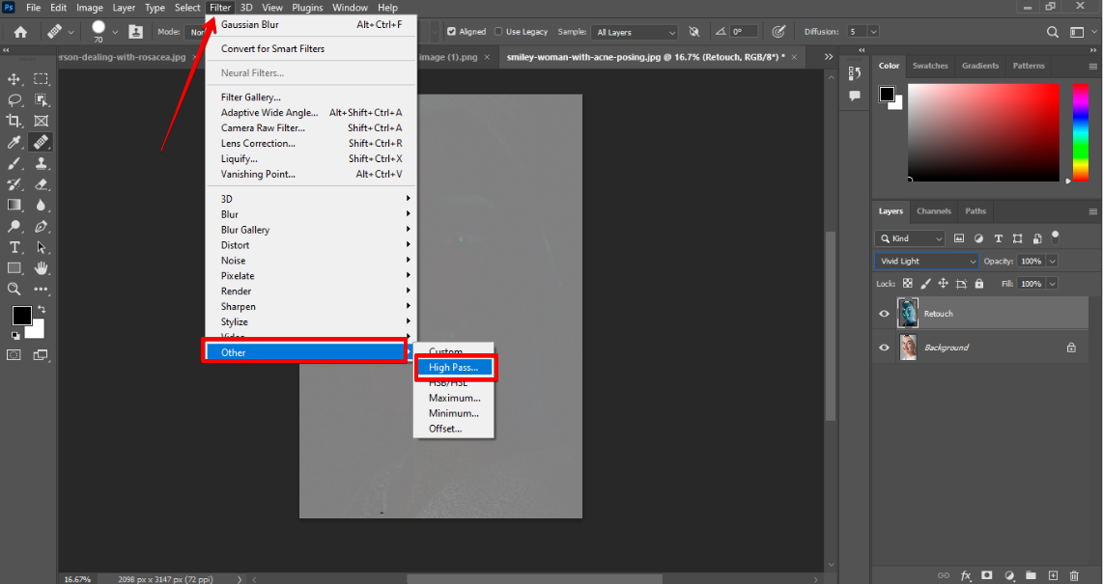This screenshot has width=1103, height=584.
Task: Open the Image menu
Action: pyautogui.click(x=89, y=8)
